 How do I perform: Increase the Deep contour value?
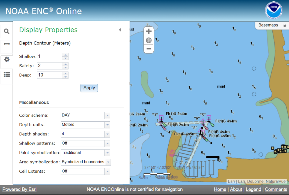tap(65, 73)
